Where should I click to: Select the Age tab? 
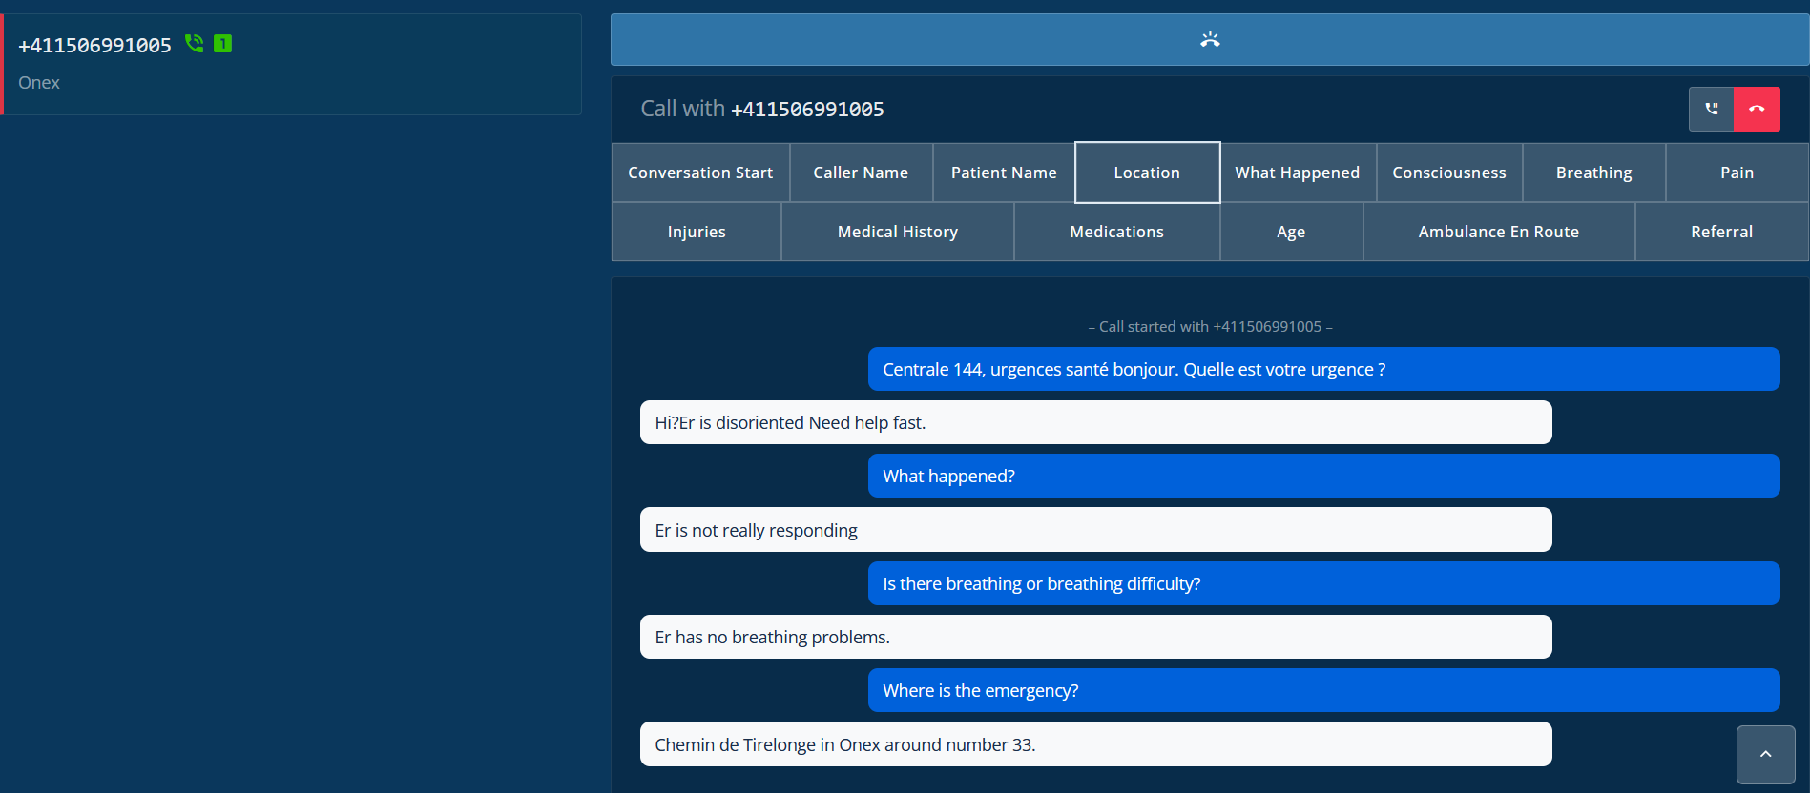point(1291,232)
